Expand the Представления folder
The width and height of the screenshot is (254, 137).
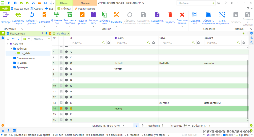point(11,58)
